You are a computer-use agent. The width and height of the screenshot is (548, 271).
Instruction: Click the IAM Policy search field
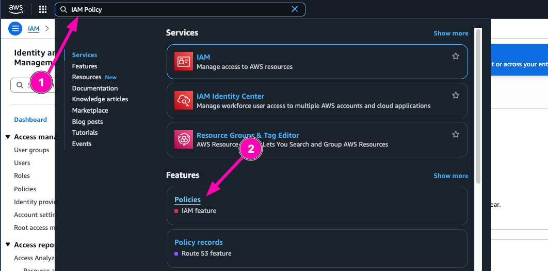pyautogui.click(x=175, y=9)
